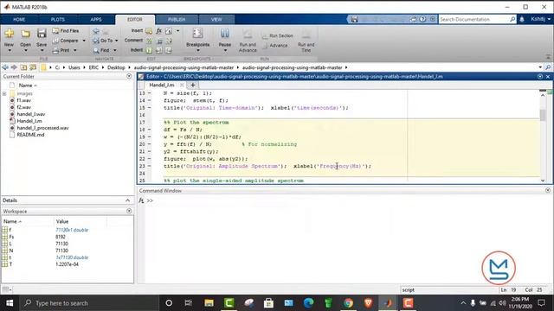Click the notification bell icon

(x=522, y=19)
